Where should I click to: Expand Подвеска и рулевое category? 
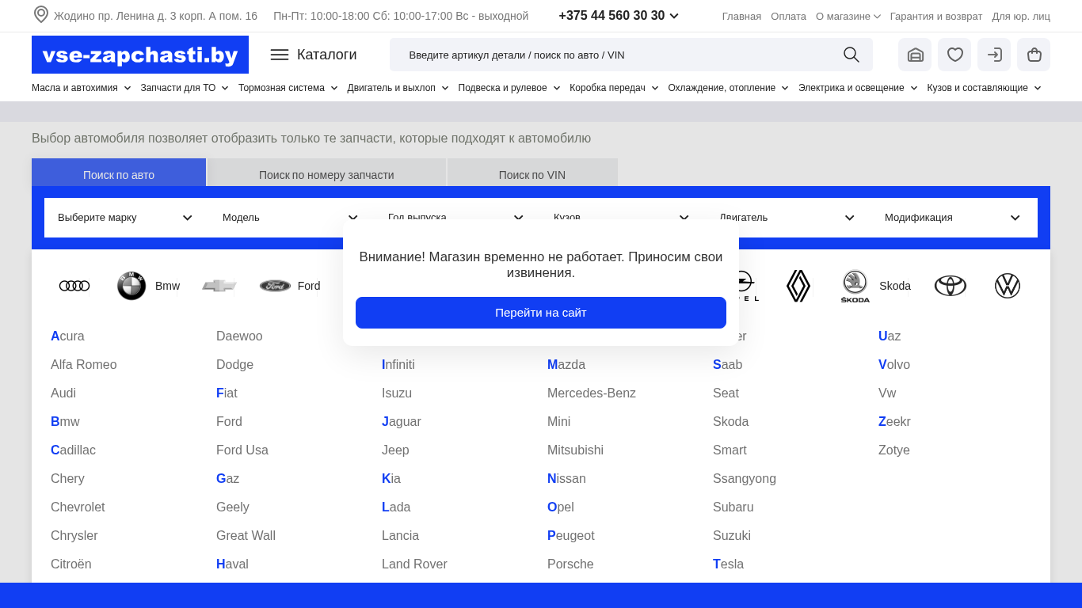click(509, 88)
